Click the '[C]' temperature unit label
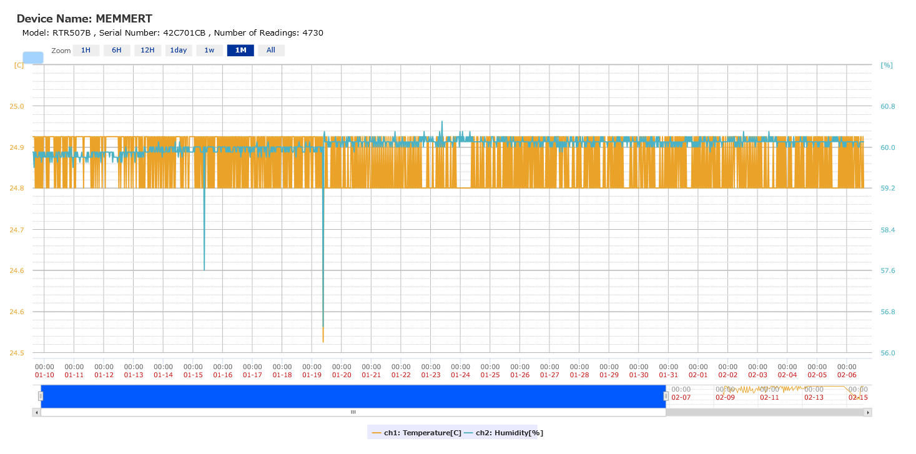 pyautogui.click(x=19, y=65)
